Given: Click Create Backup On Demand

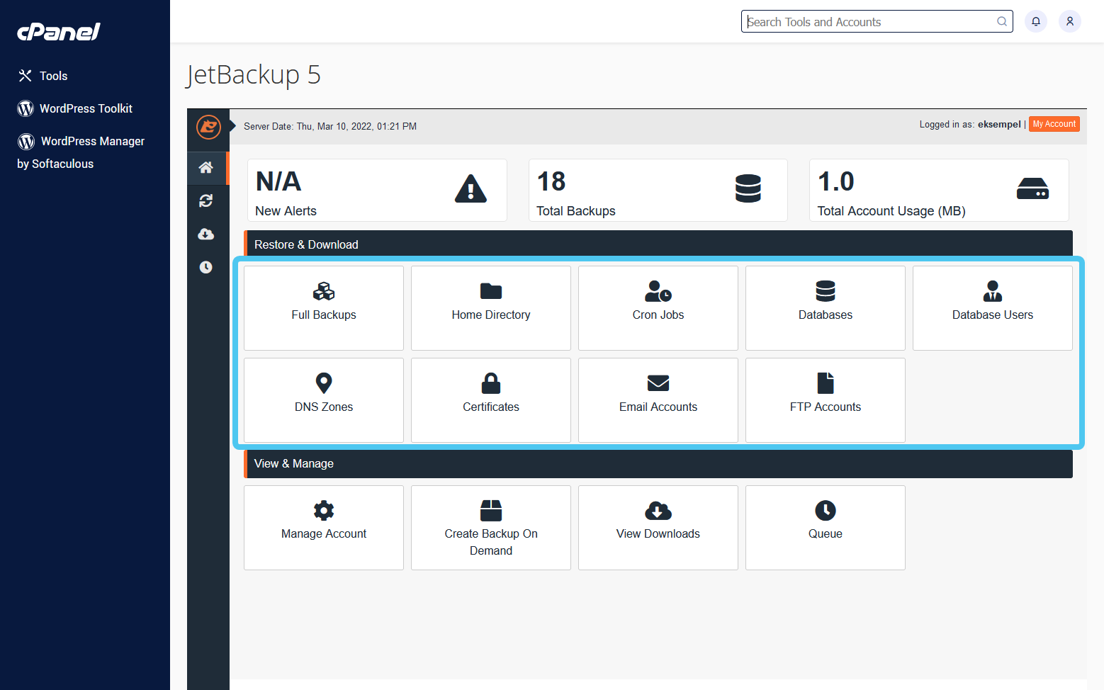Looking at the screenshot, I should tap(490, 528).
